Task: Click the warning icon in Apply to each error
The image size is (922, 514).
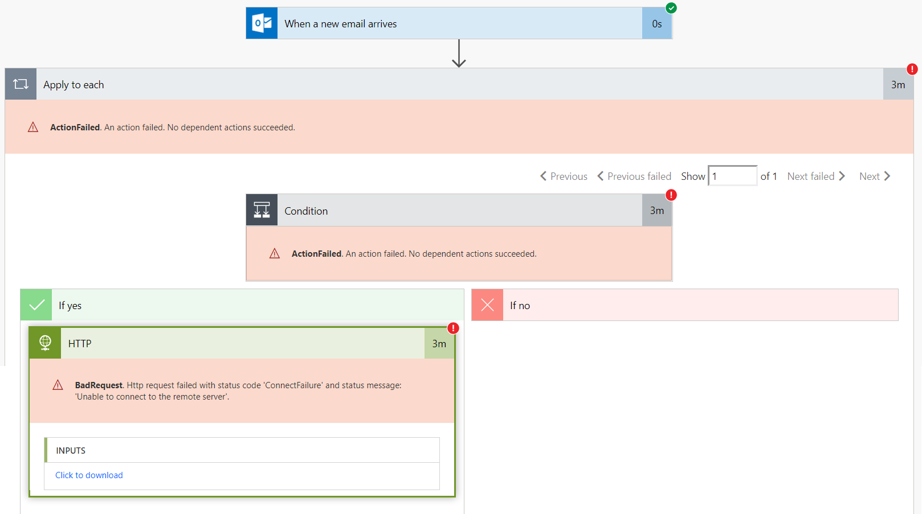Action: point(33,128)
